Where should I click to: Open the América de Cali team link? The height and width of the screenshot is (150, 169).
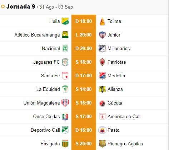point(124,116)
